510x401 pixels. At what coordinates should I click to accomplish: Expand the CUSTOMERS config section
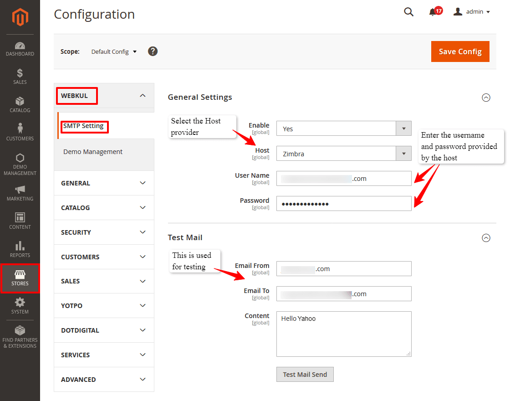(104, 257)
